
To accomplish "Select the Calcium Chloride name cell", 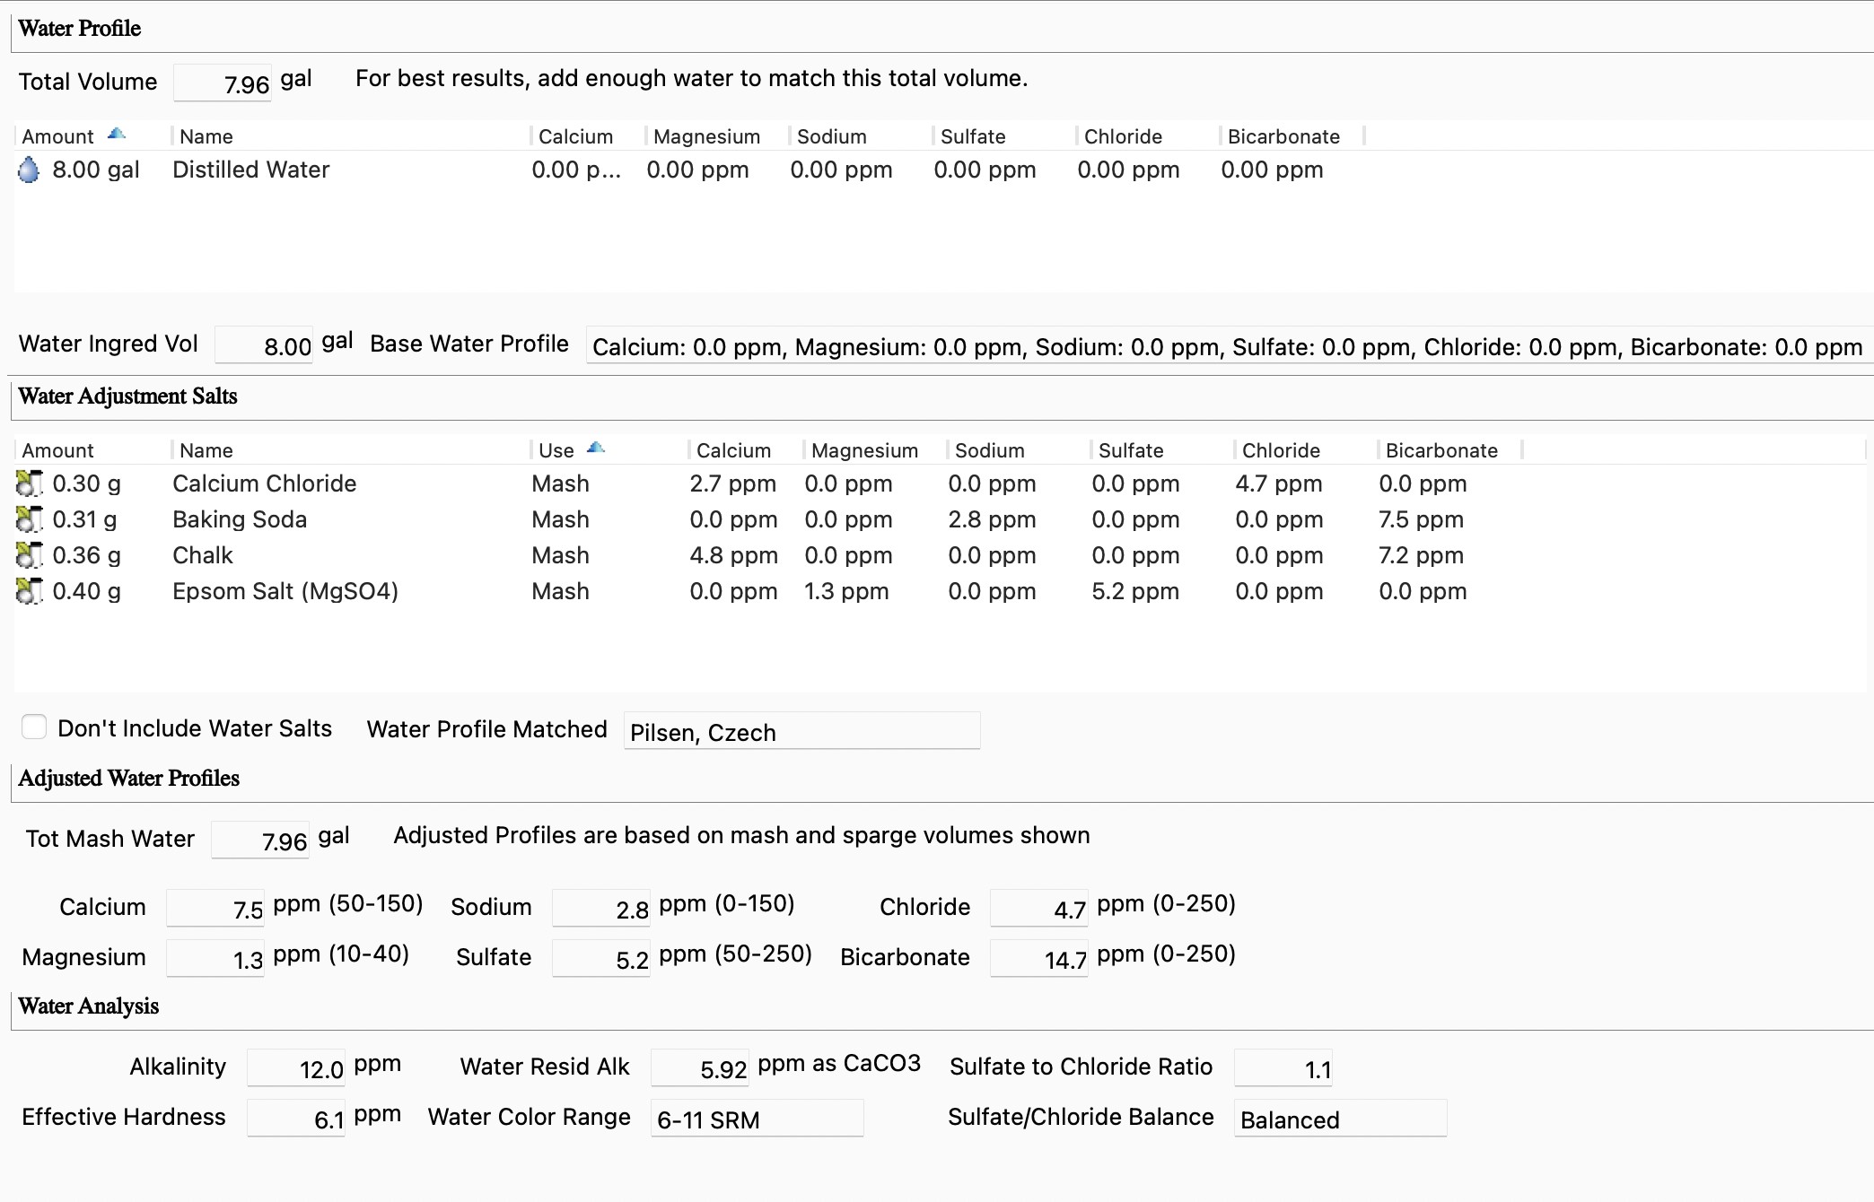I will 265,483.
